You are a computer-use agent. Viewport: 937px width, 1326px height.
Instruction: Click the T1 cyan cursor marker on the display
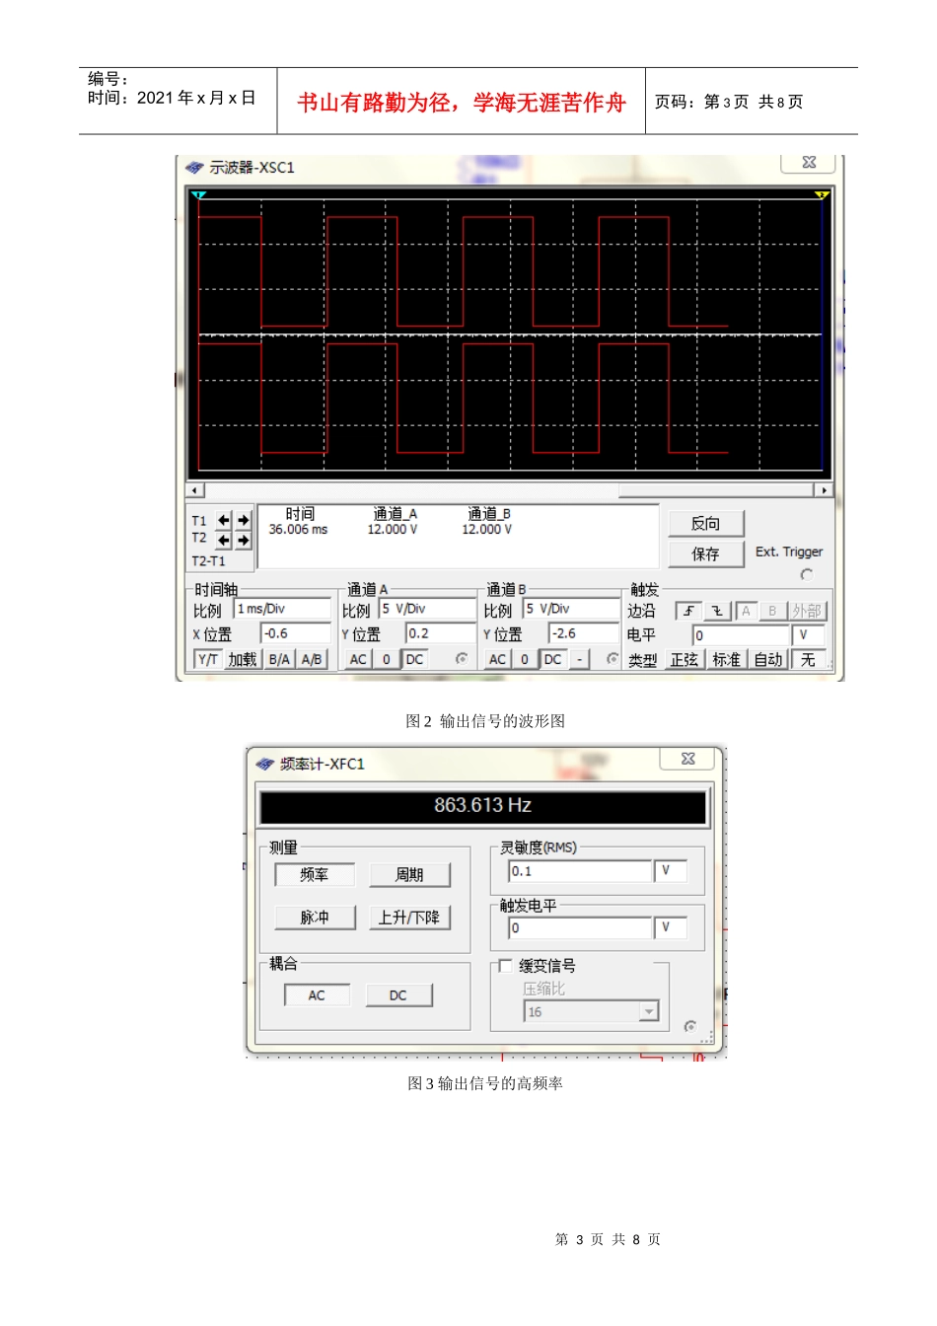[x=199, y=195]
